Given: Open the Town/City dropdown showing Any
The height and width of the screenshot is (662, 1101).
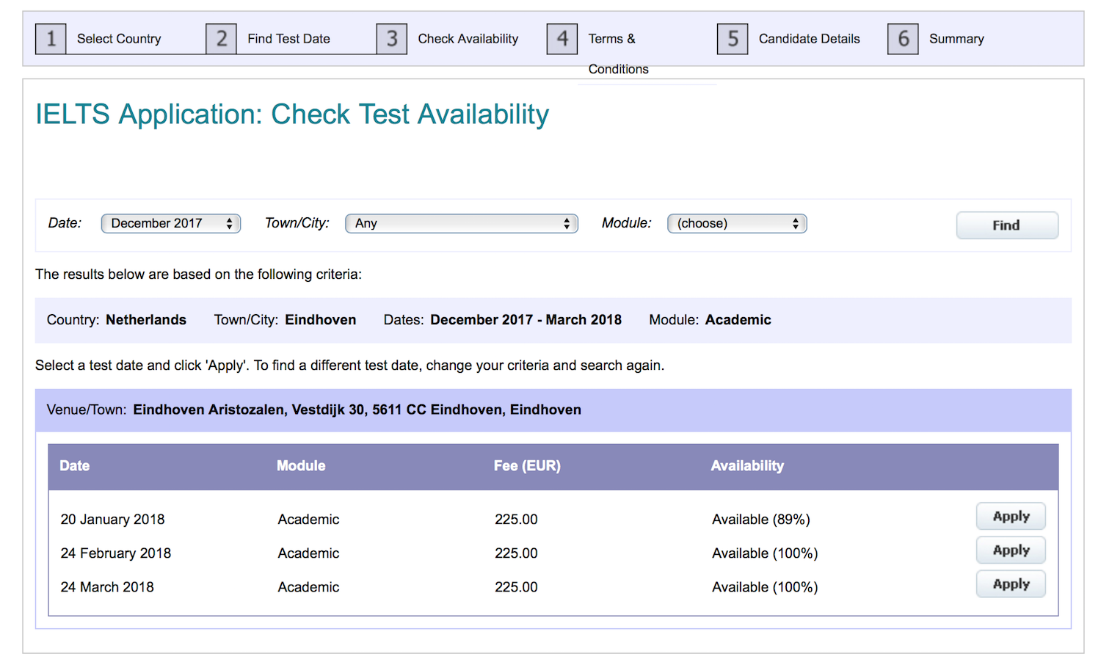Looking at the screenshot, I should 462,223.
